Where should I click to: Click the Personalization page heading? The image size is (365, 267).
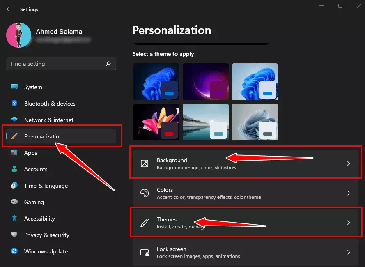[172, 30]
